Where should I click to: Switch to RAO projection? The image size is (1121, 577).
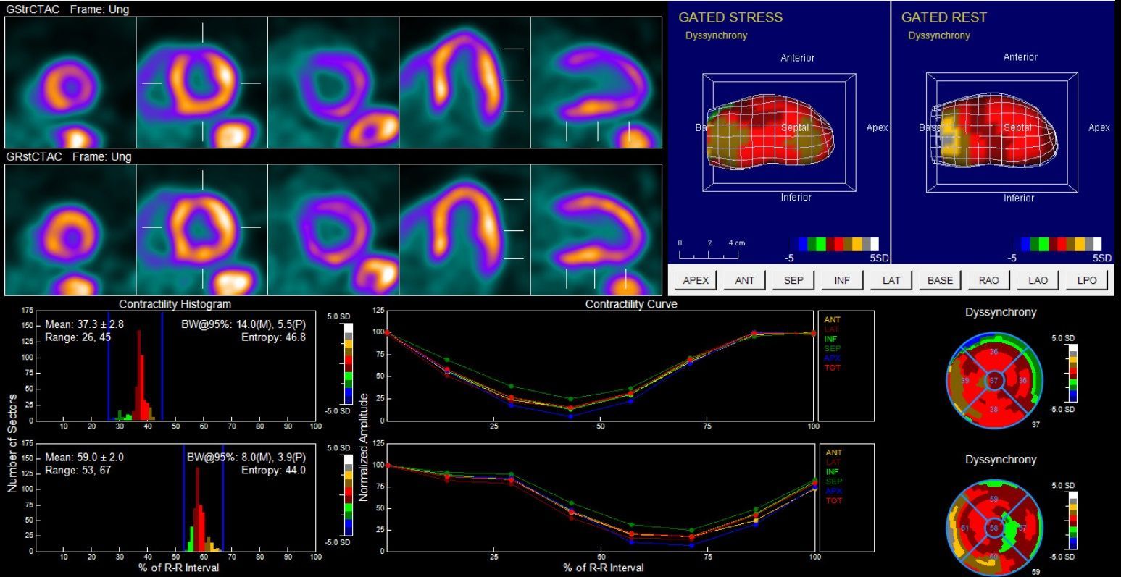point(989,280)
